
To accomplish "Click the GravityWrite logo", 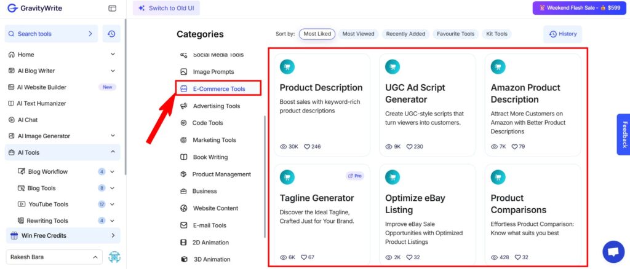I will pos(34,8).
